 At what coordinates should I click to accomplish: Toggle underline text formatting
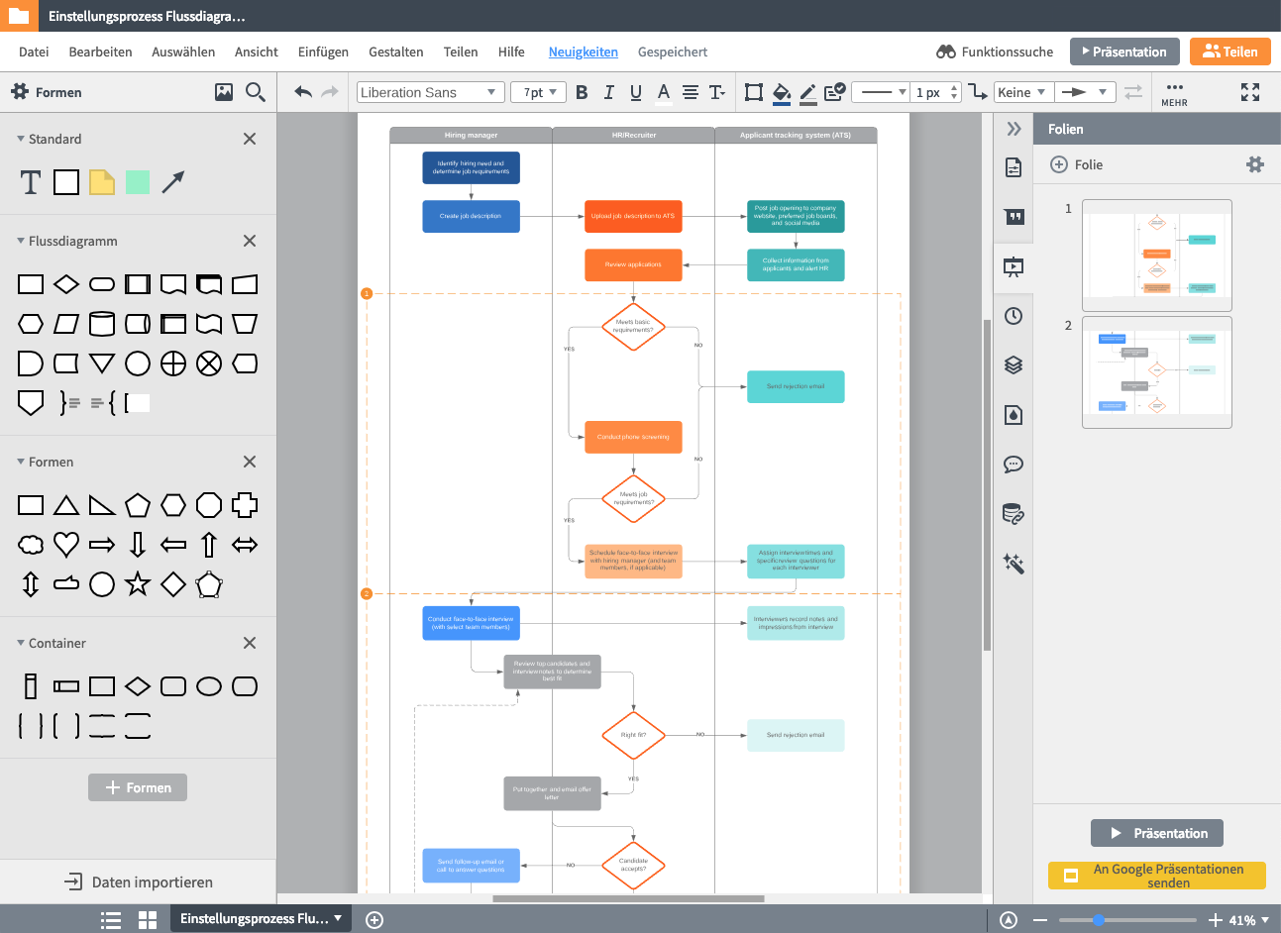635,92
